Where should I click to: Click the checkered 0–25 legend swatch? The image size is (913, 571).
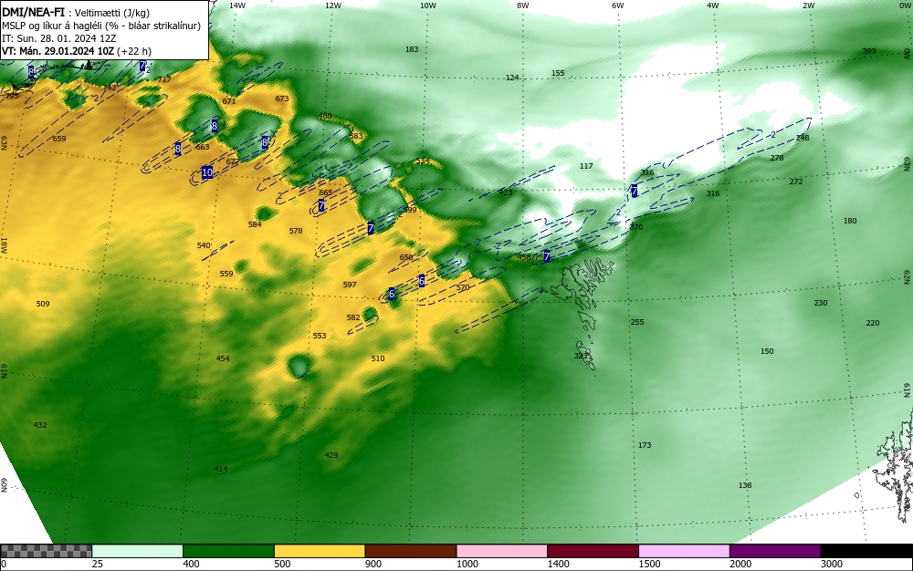(46, 551)
